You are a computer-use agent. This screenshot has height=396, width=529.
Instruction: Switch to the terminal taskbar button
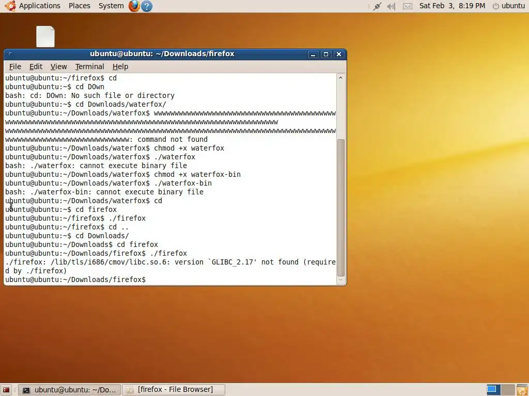[69, 390]
